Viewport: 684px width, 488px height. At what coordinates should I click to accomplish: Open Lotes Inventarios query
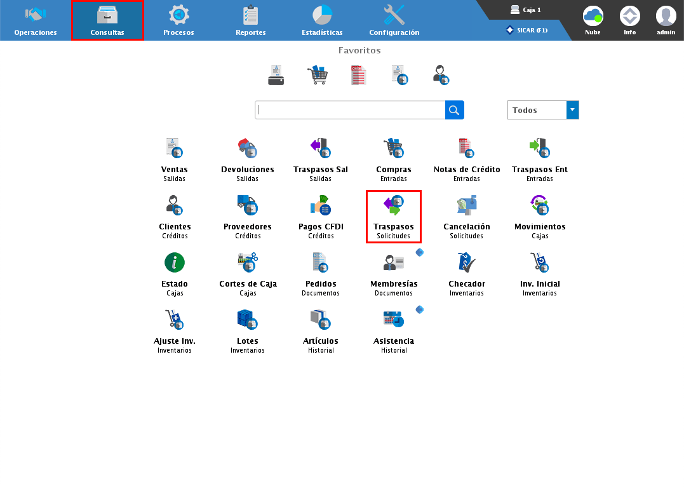point(247,320)
